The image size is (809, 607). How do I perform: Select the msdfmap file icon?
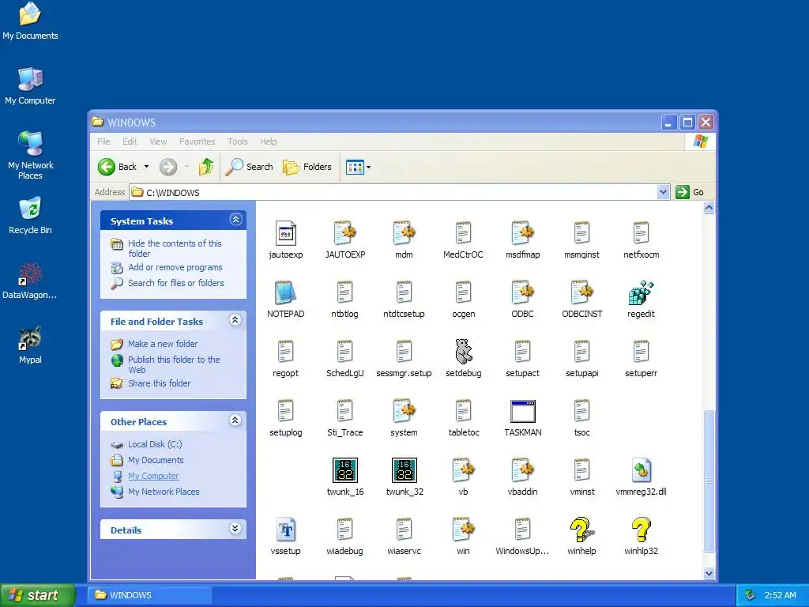coord(523,233)
